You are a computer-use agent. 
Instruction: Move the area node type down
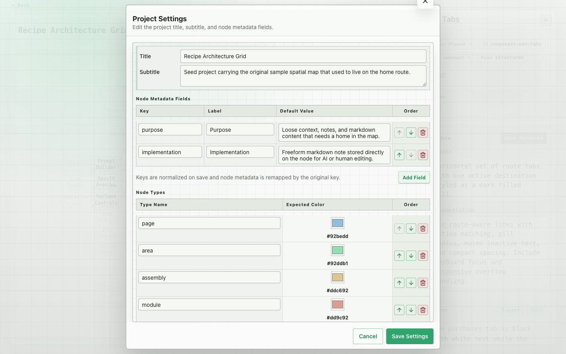click(411, 256)
